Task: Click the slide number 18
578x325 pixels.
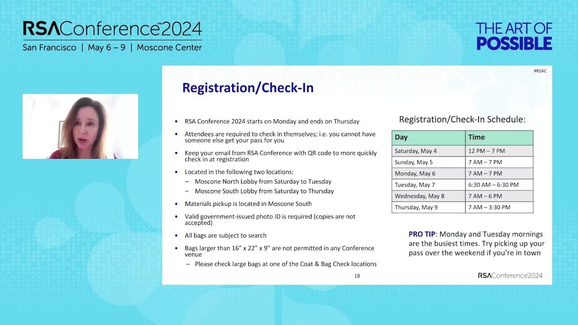Action: click(357, 276)
